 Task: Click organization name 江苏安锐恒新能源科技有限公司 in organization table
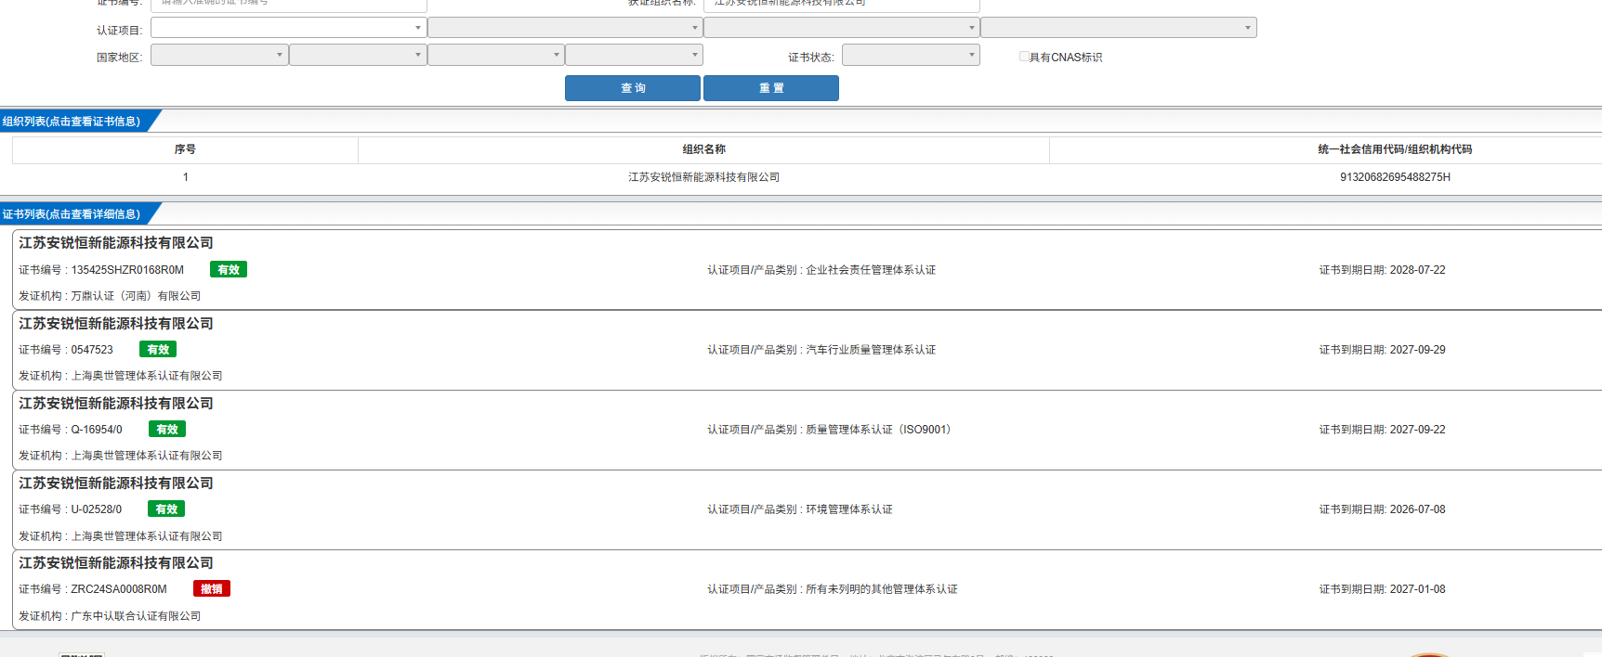click(x=703, y=177)
